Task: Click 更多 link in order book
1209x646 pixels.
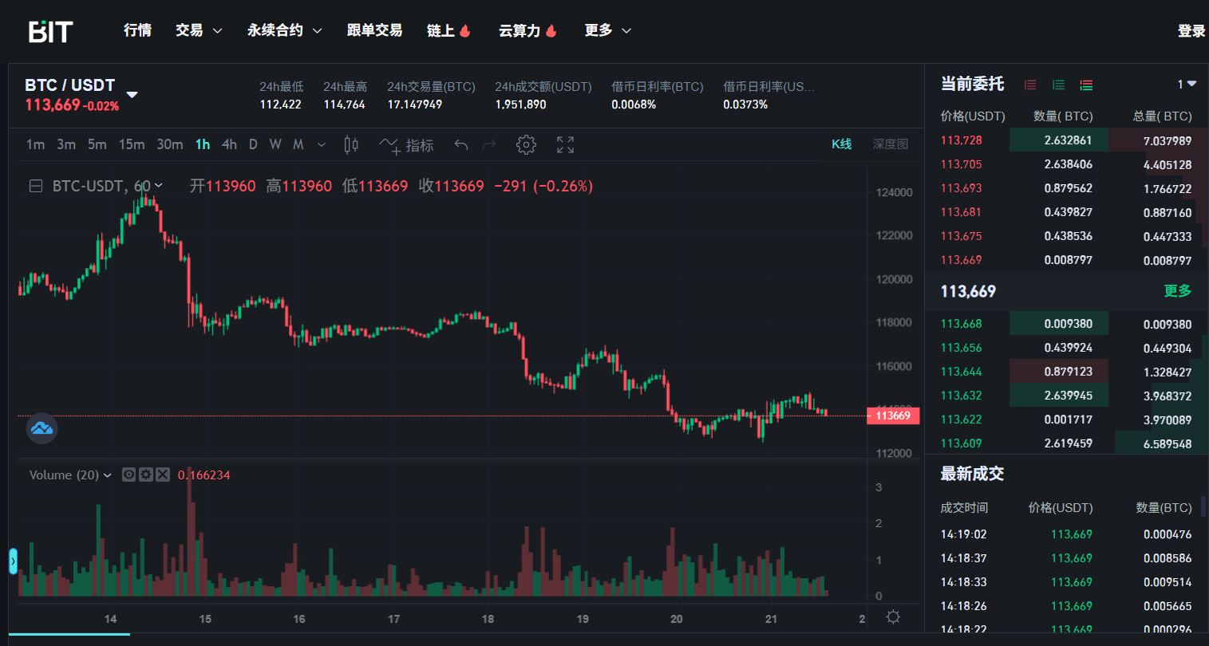Action: click(1177, 291)
